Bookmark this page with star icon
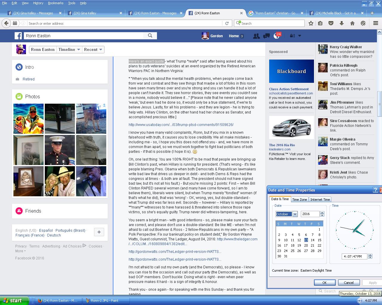Image resolution: width=382 pixels, height=305 pixels. point(311,23)
